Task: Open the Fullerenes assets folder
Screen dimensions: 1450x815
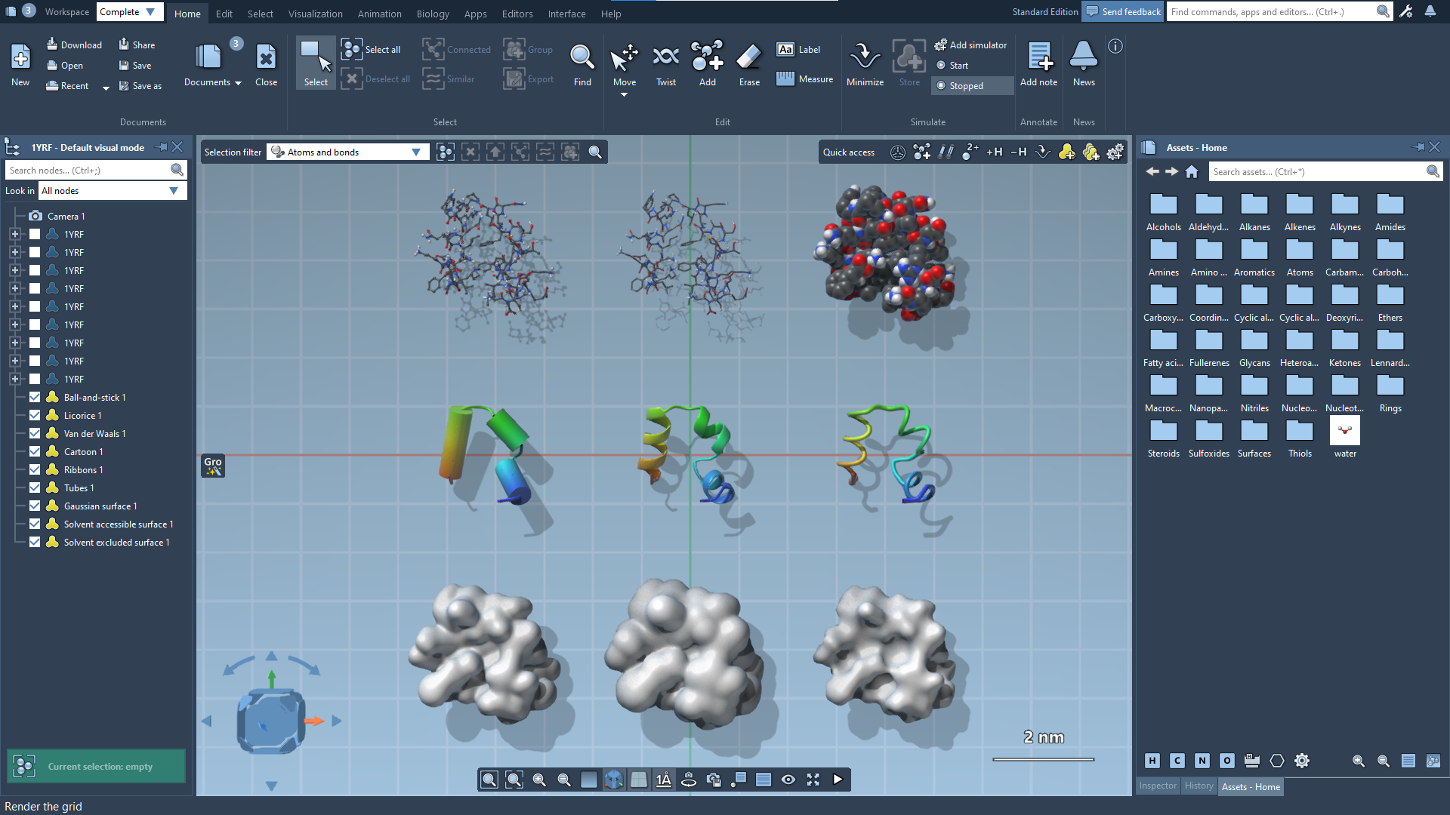Action: tap(1208, 347)
